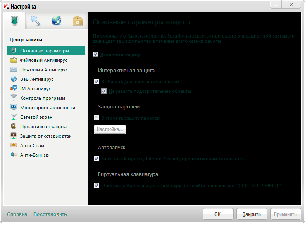
Task: Go to Мониторинг активности section
Action: (46, 108)
